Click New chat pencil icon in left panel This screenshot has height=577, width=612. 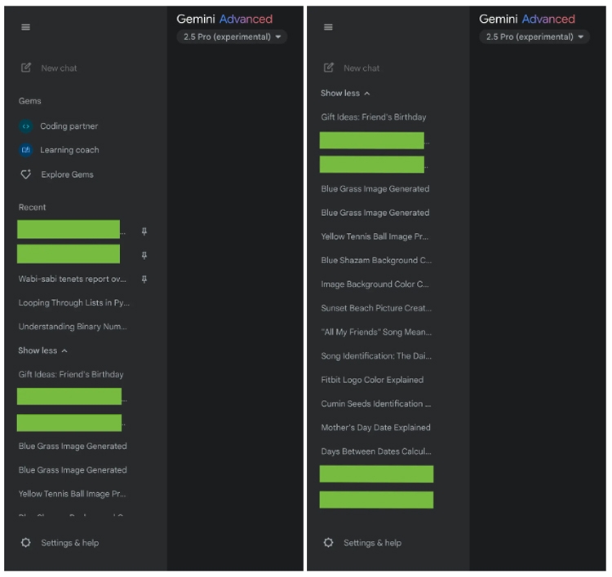[26, 68]
